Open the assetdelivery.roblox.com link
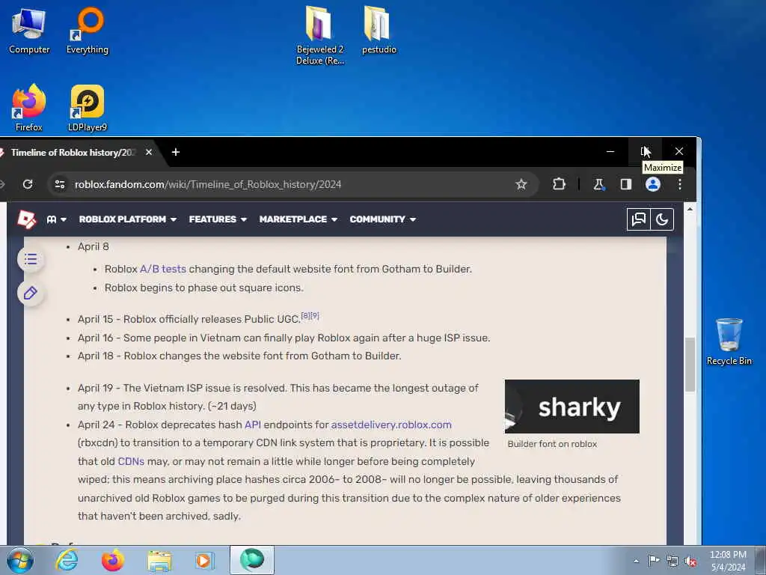The width and height of the screenshot is (766, 575). [391, 425]
